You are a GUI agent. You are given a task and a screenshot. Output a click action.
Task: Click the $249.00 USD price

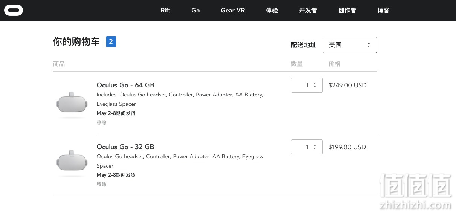(348, 85)
